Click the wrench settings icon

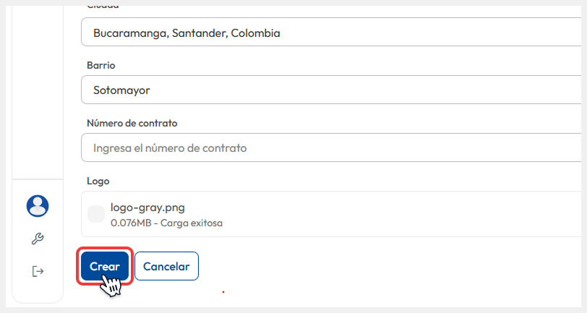pos(38,239)
